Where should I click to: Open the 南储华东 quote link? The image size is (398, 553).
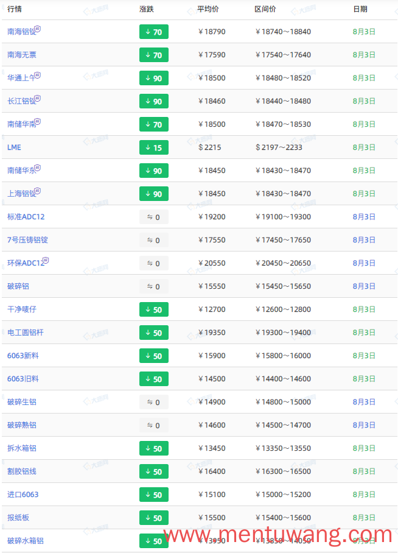pos(21,171)
